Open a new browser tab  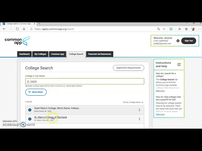coord(39,24)
